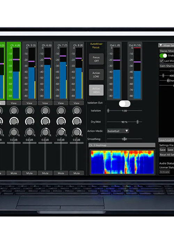
Task: Click the Ch. 8 volume fader
Action: point(77,154)
